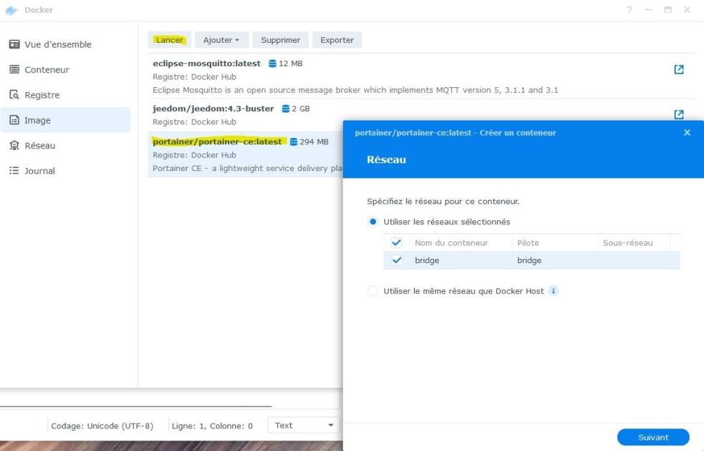
Task: Click the 294 MB size label
Action: pos(314,142)
